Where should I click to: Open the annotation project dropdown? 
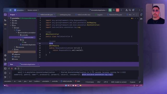(20, 10)
